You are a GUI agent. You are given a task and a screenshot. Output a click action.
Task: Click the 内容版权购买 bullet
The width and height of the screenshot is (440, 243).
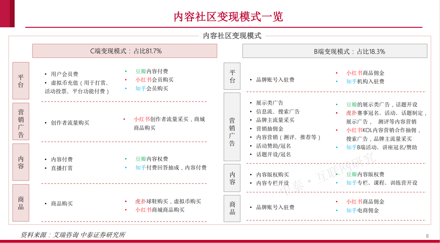tap(273, 175)
